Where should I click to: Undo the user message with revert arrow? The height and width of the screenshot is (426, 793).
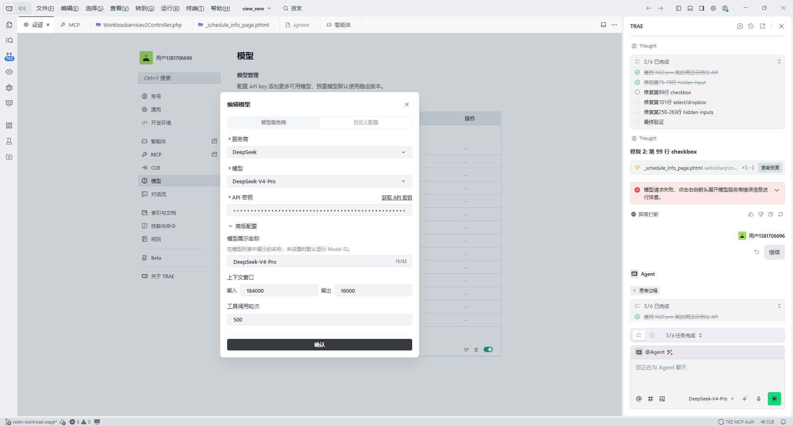pyautogui.click(x=757, y=252)
